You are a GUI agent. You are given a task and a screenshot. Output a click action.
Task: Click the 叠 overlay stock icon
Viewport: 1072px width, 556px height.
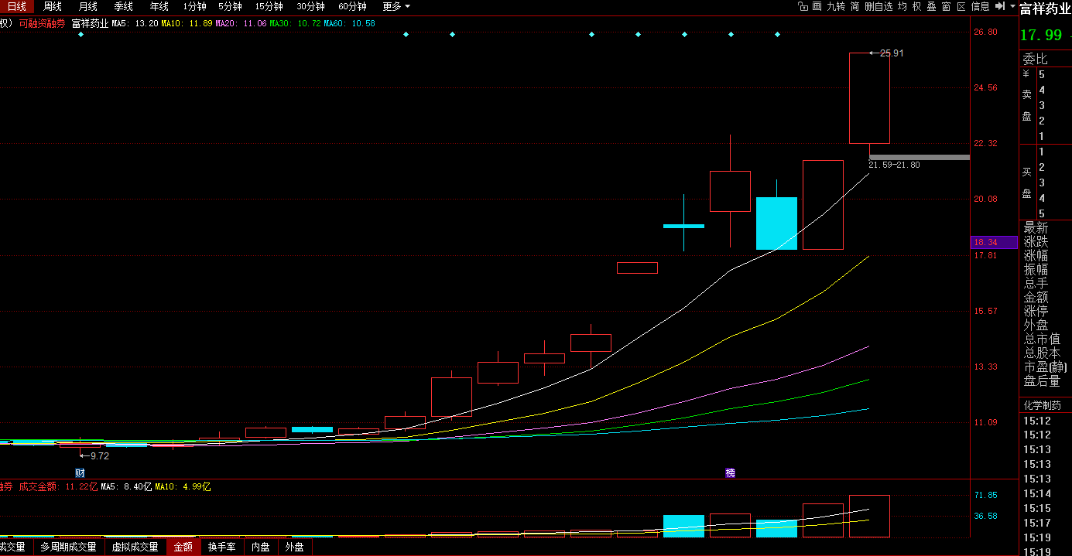click(932, 6)
